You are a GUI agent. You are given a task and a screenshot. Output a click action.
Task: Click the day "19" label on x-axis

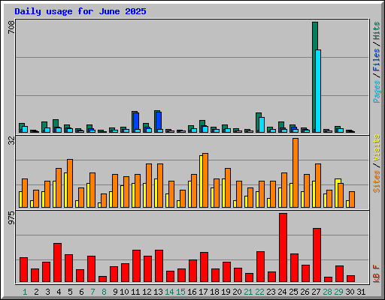pyautogui.click(x=226, y=292)
